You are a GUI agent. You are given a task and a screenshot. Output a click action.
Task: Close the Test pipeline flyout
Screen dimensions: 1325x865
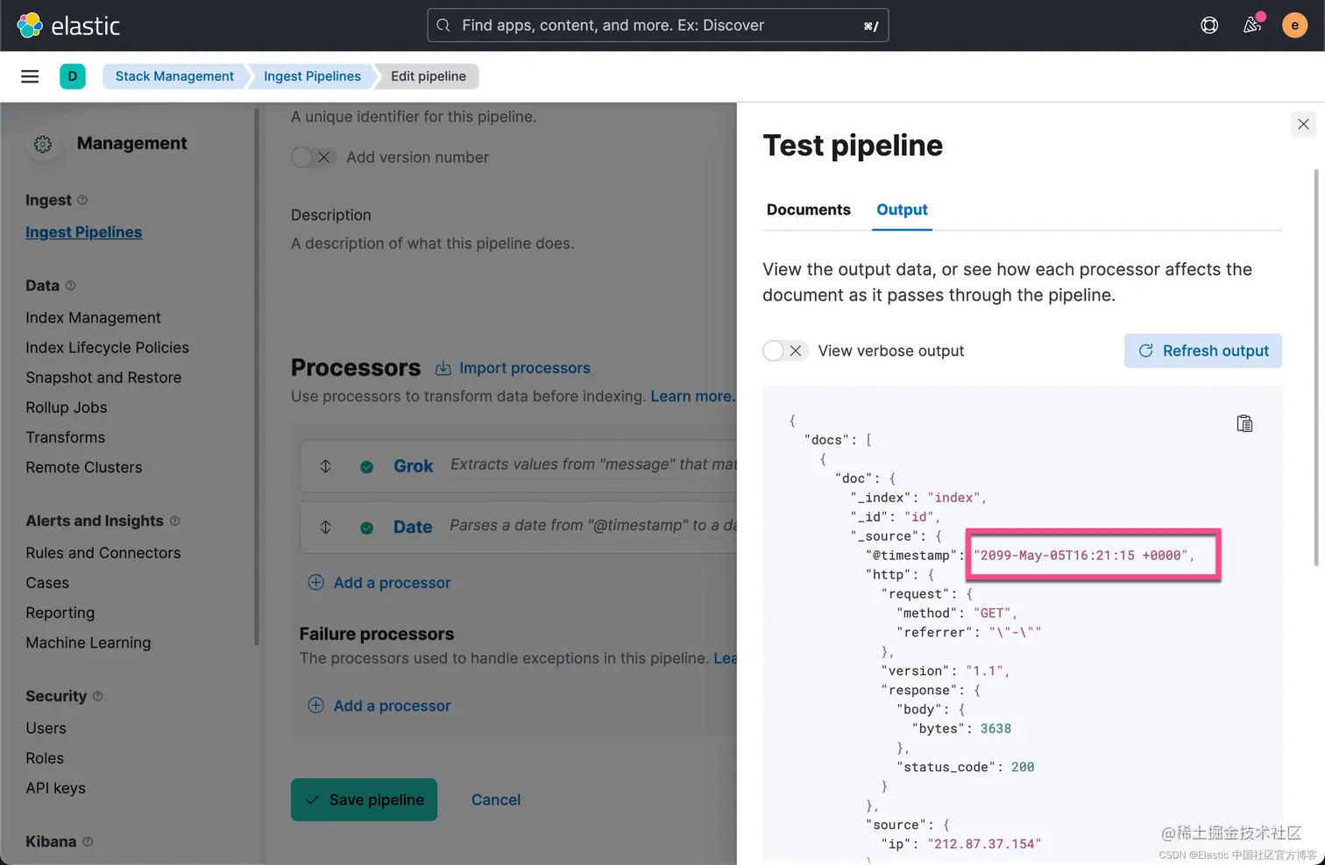tap(1303, 124)
